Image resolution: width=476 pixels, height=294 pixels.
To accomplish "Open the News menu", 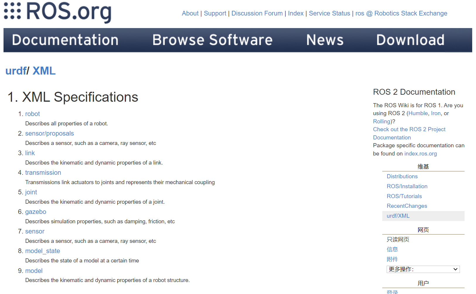I will (x=325, y=40).
